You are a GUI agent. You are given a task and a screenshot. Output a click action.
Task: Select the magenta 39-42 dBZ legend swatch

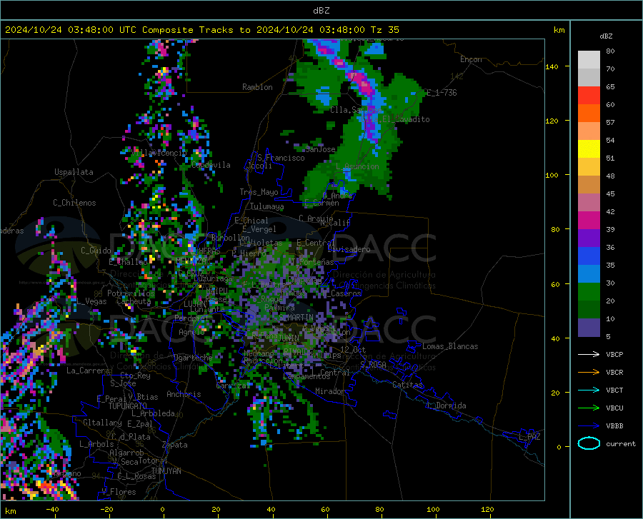[589, 221]
